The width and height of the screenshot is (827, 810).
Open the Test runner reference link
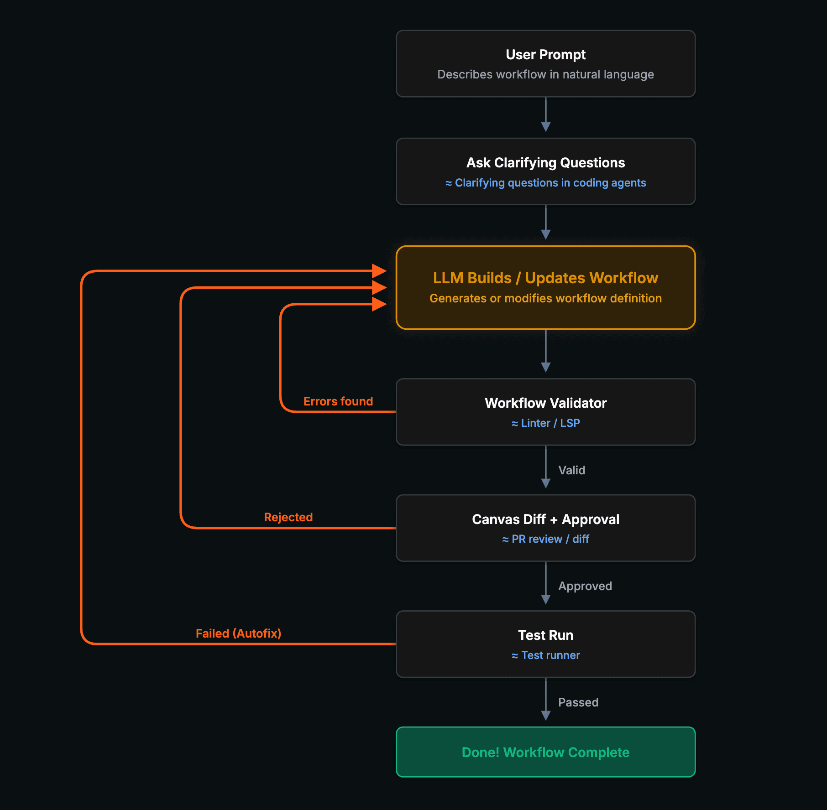(x=545, y=655)
